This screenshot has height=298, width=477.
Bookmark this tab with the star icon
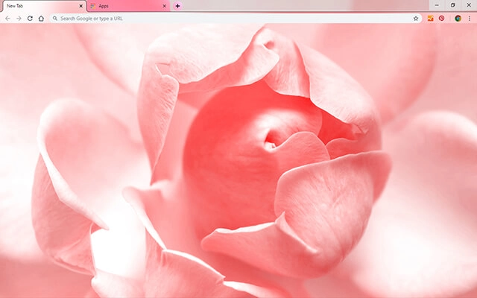(416, 19)
